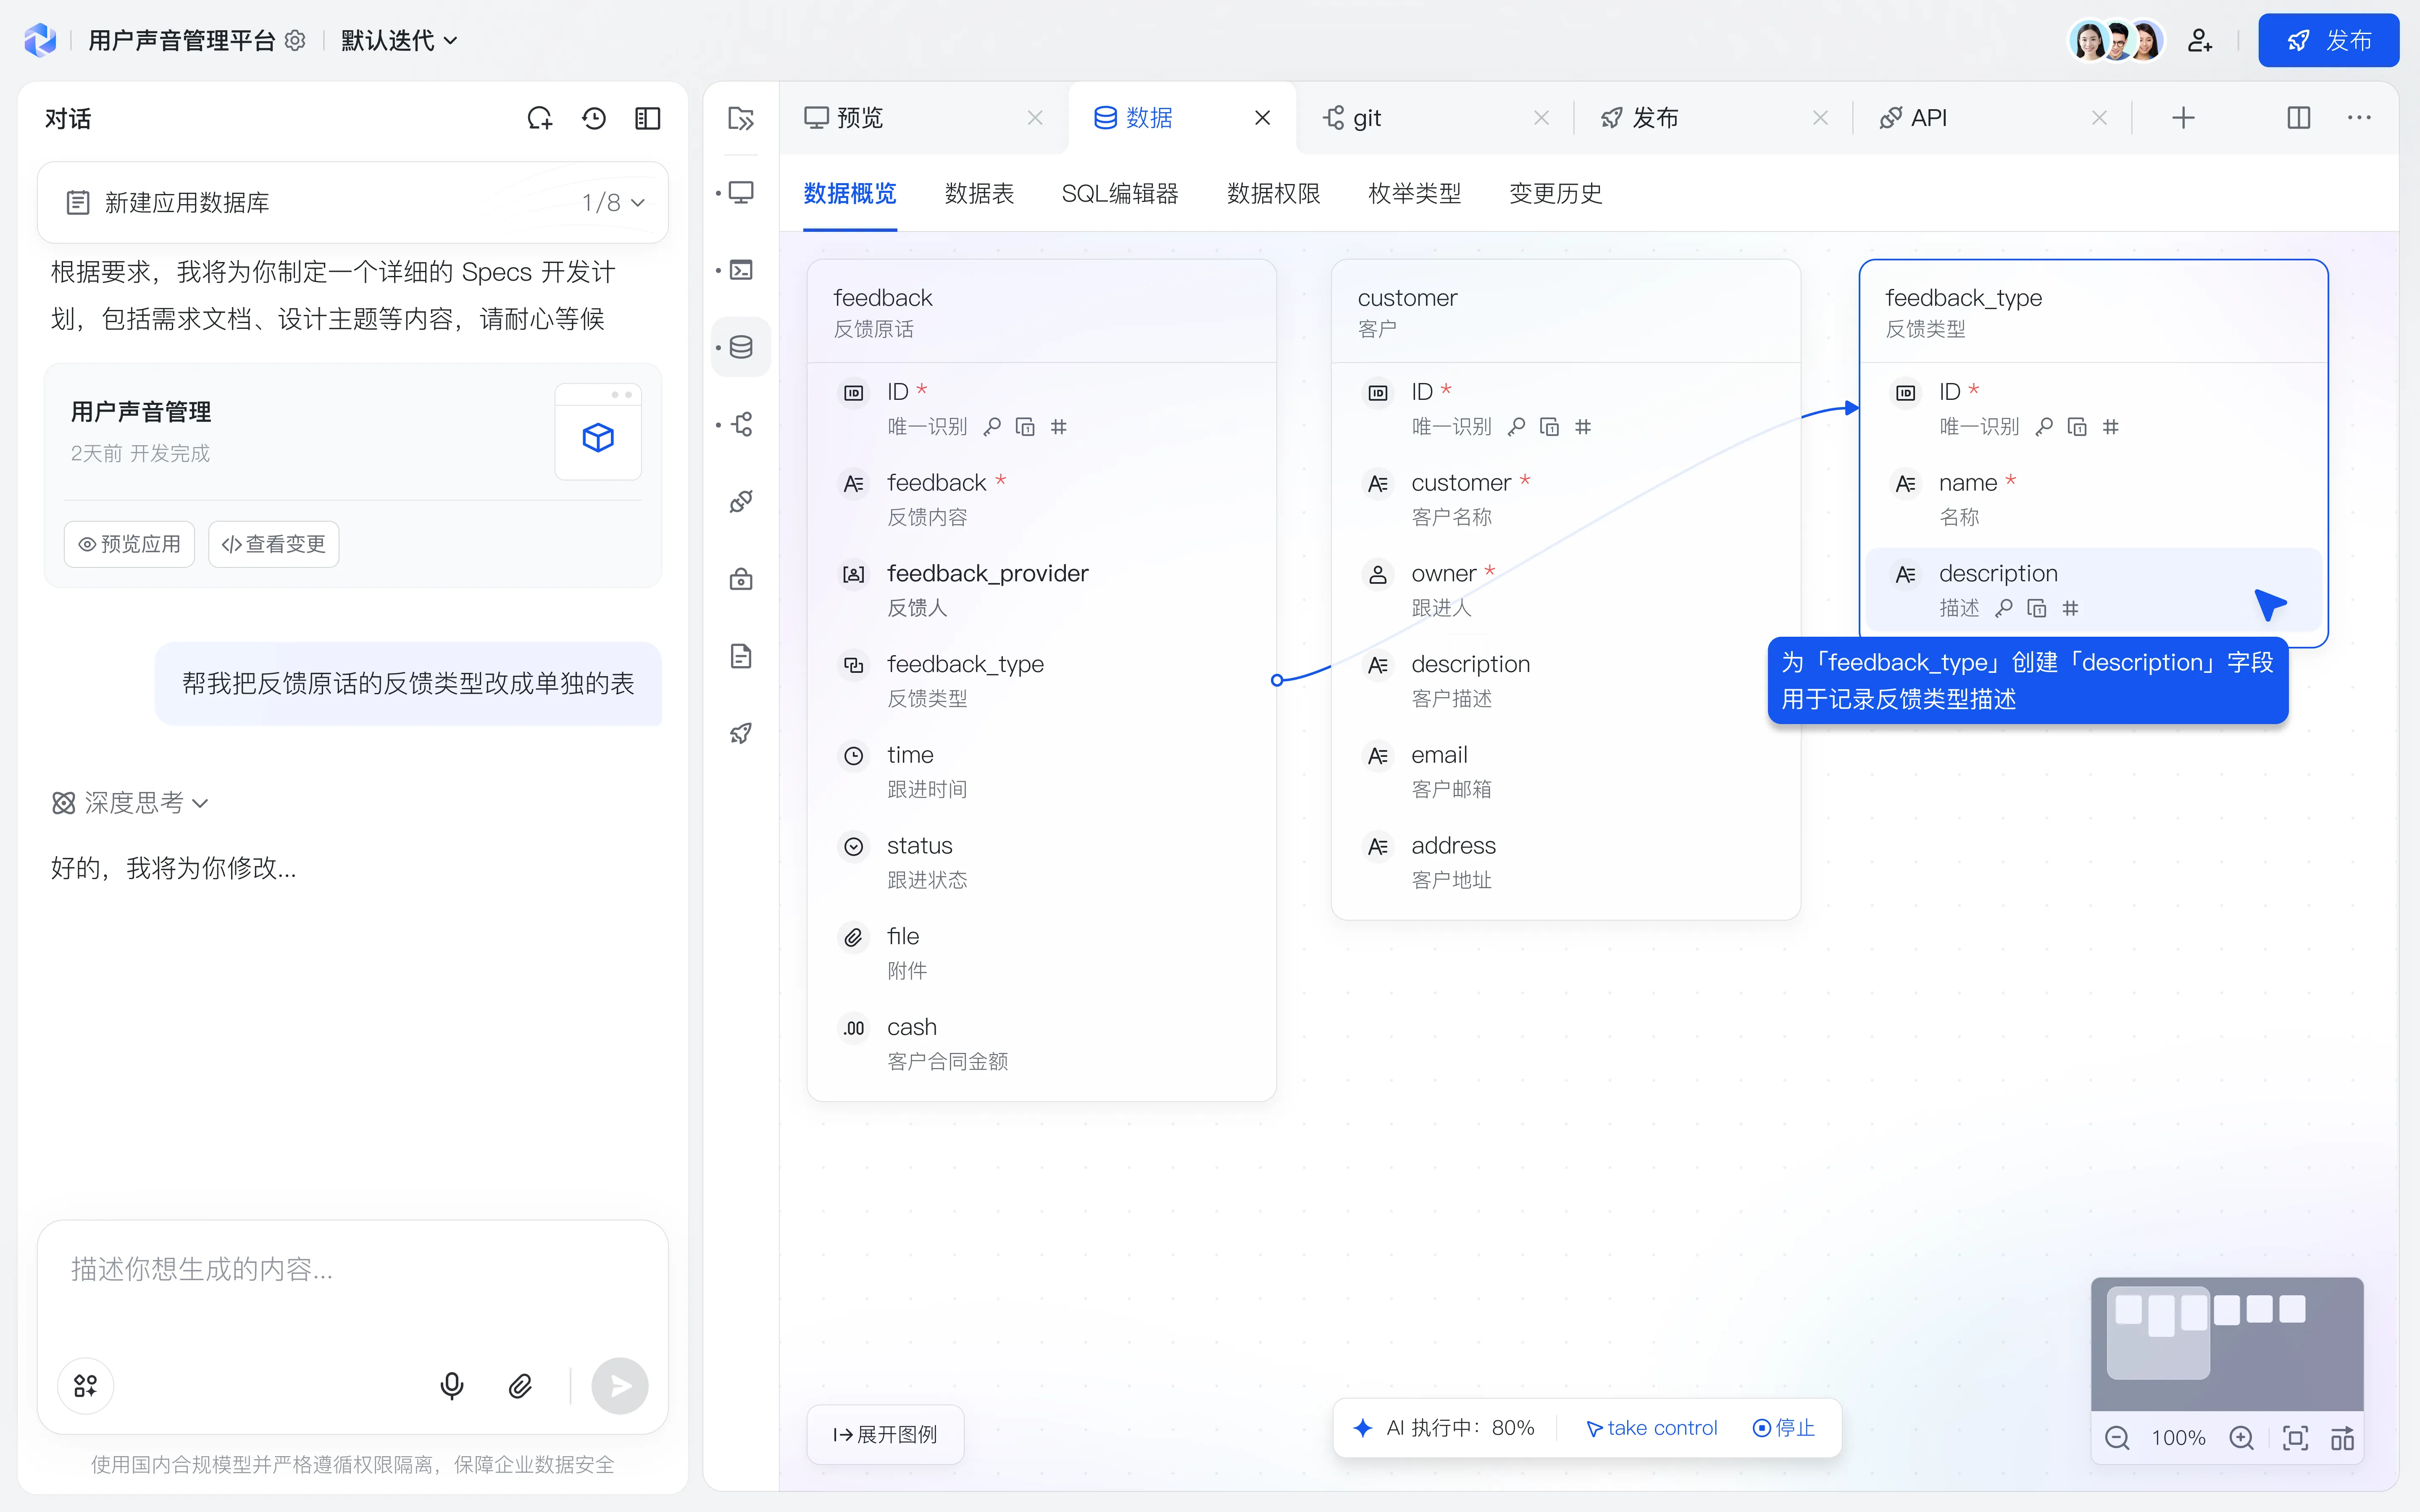Click the microphone voice input icon

(452, 1386)
